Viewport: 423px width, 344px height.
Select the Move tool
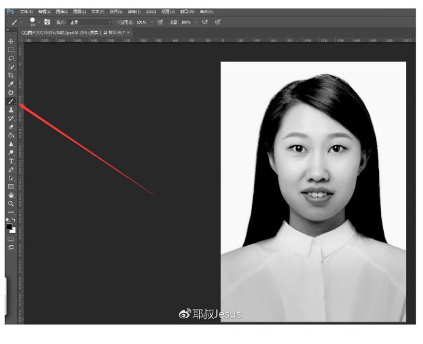click(x=11, y=41)
